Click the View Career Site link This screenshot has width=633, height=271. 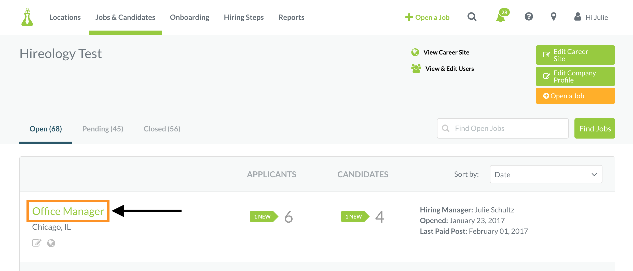tap(446, 52)
